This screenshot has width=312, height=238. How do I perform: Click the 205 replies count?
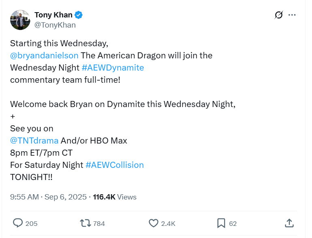(x=31, y=223)
